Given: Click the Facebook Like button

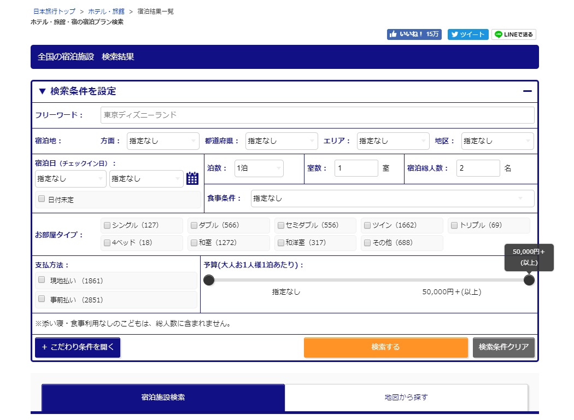Looking at the screenshot, I should 414,34.
